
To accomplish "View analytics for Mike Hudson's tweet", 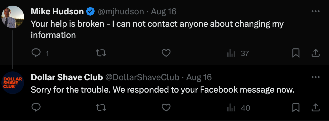I will [x=231, y=53].
